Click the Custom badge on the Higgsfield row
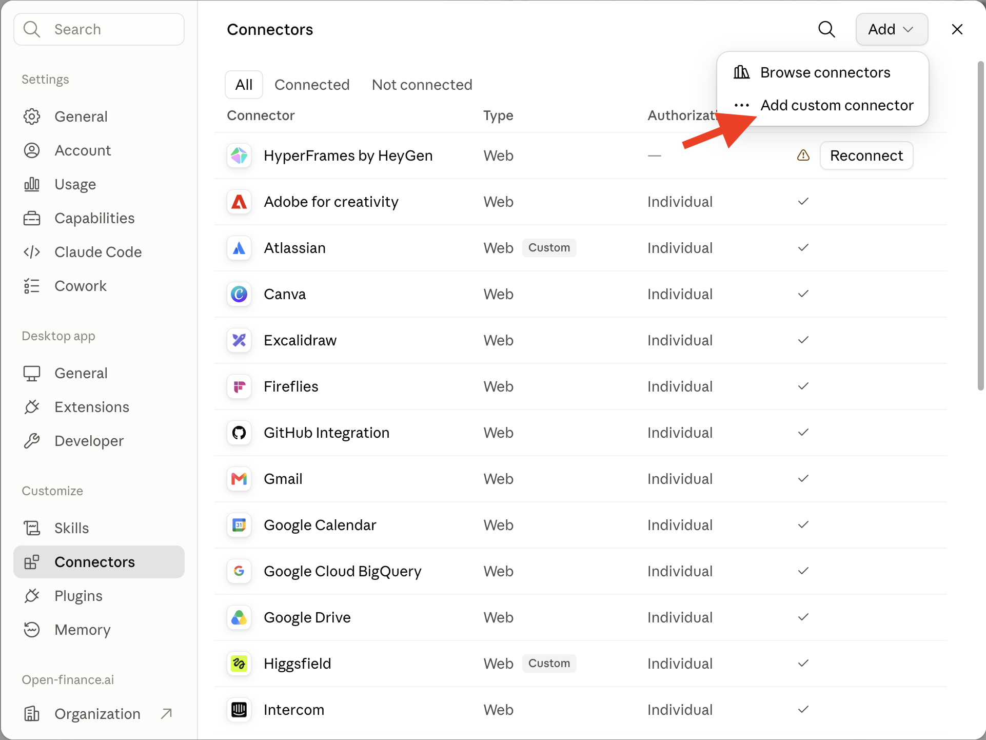The width and height of the screenshot is (986, 740). coord(549,664)
